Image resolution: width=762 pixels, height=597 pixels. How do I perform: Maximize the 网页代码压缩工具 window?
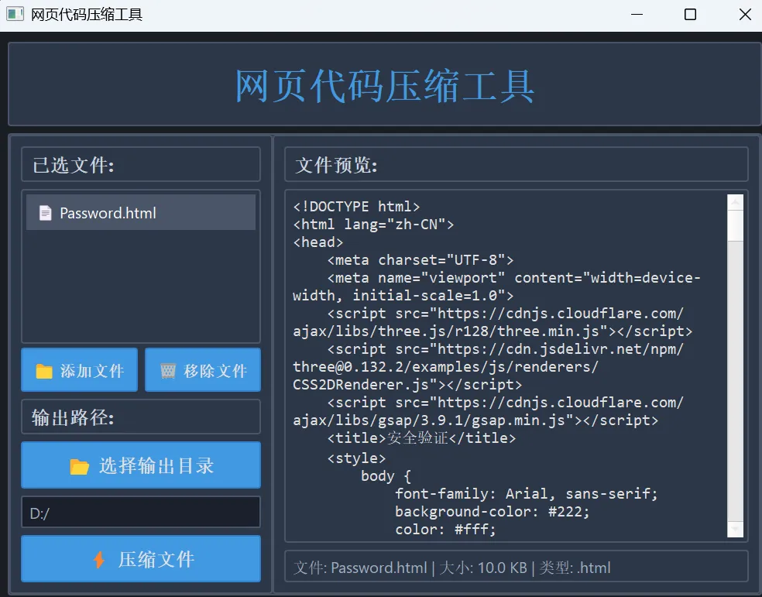click(x=690, y=15)
